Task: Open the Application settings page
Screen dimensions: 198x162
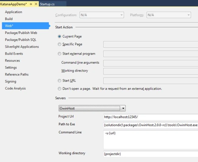Action: pos(13,12)
